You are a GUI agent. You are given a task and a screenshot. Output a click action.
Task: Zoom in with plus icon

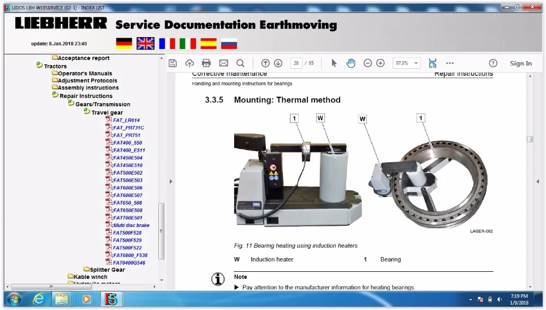click(x=380, y=63)
